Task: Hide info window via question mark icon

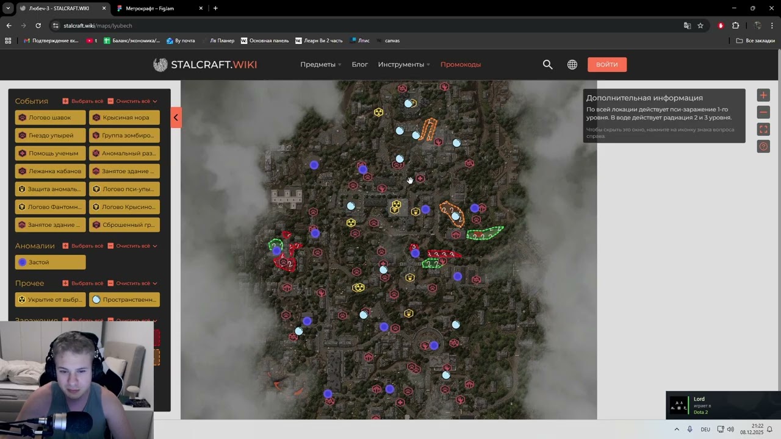Action: coord(763,146)
